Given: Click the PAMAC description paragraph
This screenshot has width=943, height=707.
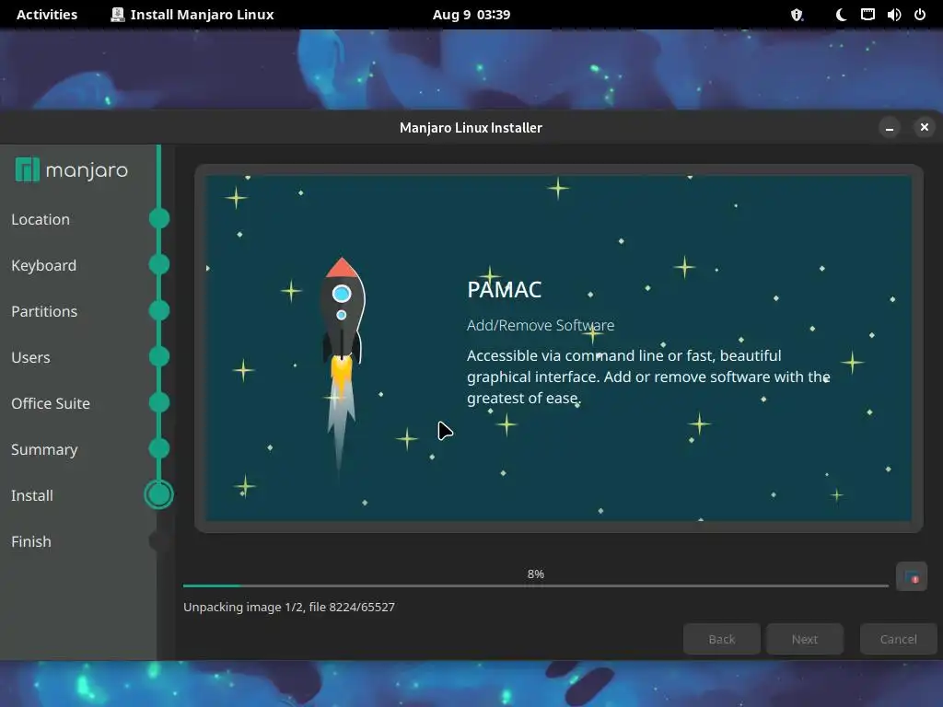Looking at the screenshot, I should [648, 377].
